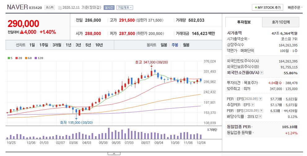Click the current price 290,000
The height and width of the screenshot is (156, 307).
click(24, 24)
